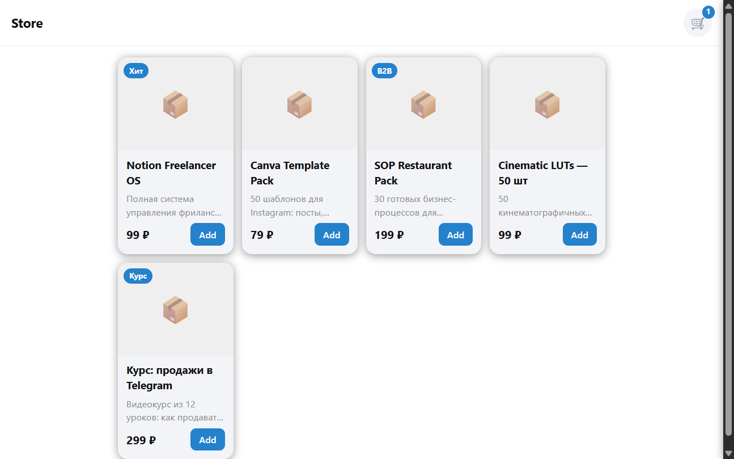
Task: Click the Canva Template Pack box image
Action: point(300,104)
